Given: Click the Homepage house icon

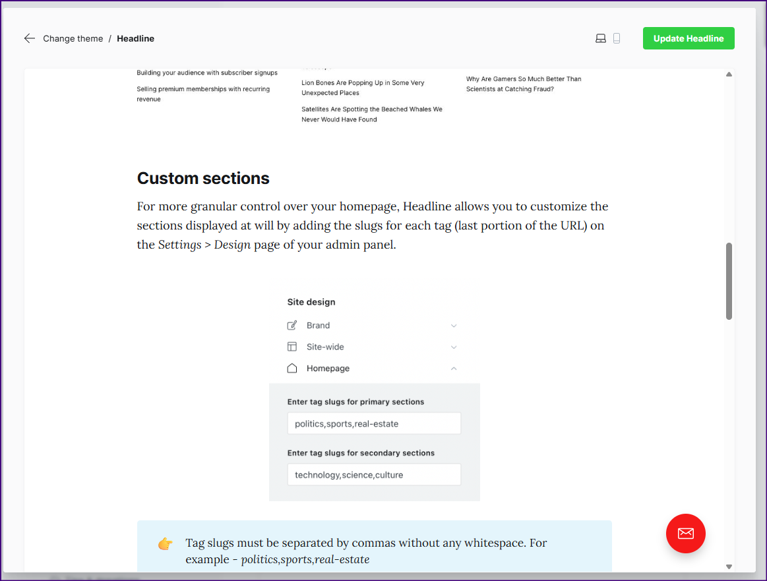Looking at the screenshot, I should pyautogui.click(x=292, y=369).
